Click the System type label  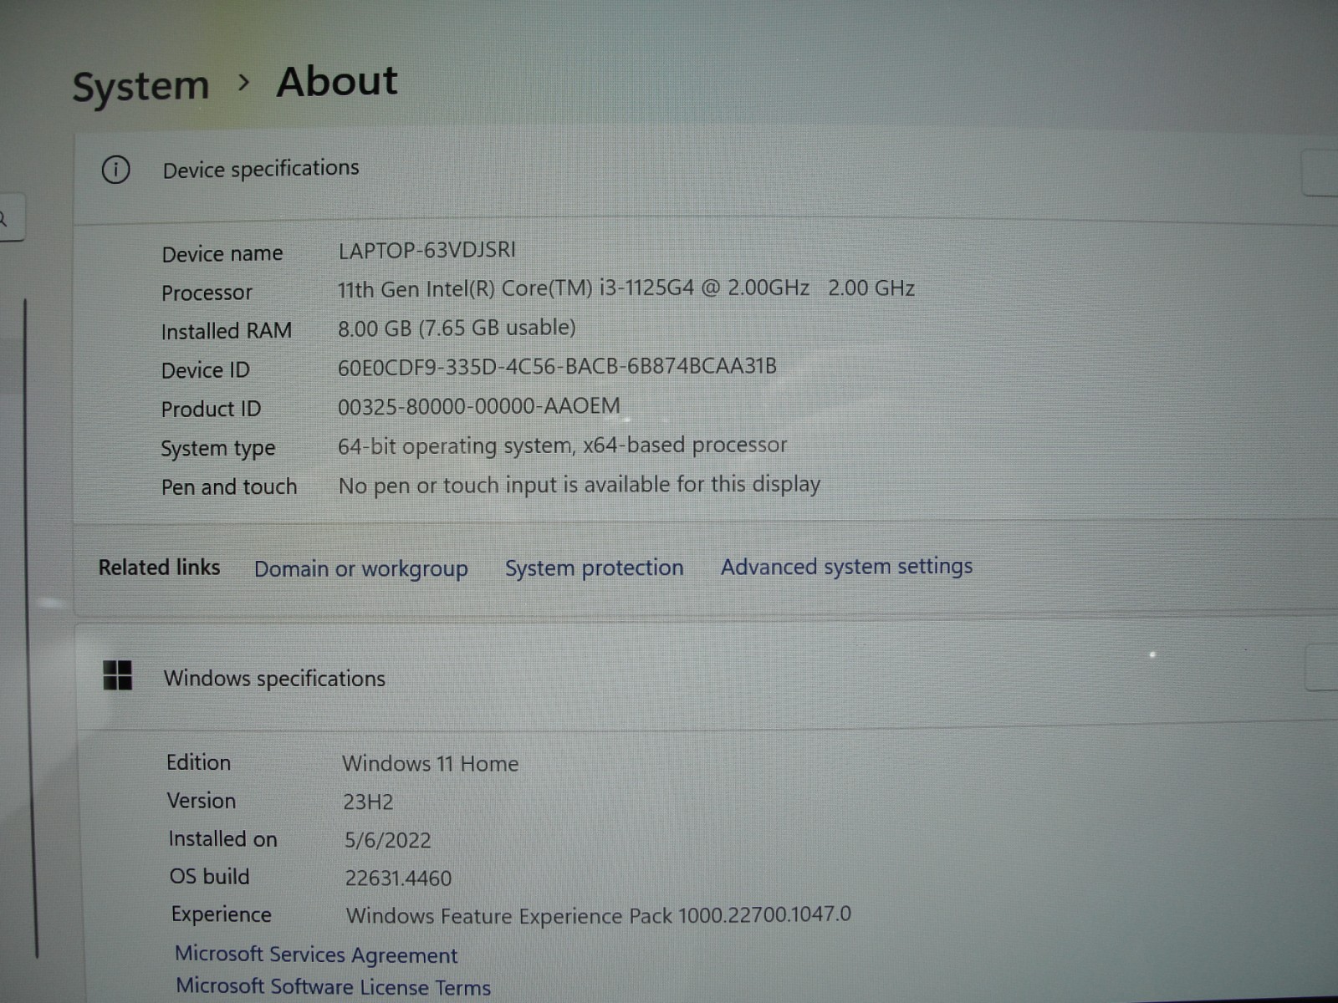[217, 449]
